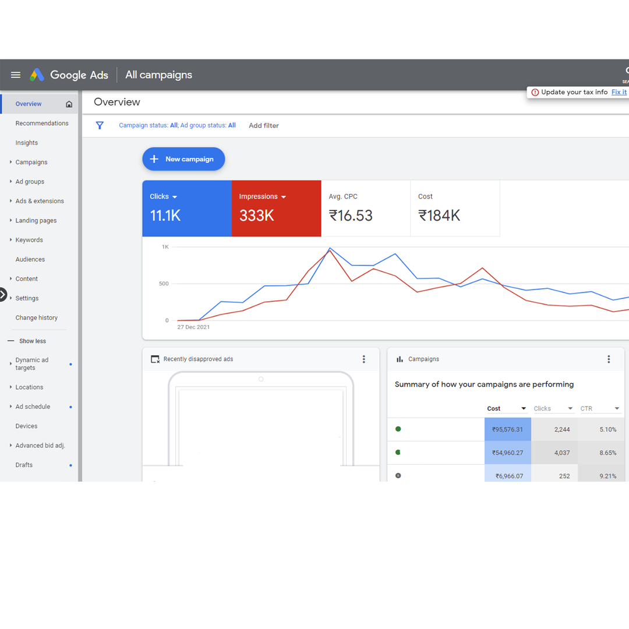The height and width of the screenshot is (629, 629).
Task: Open the Impressions metric dropdown
Action: [284, 197]
